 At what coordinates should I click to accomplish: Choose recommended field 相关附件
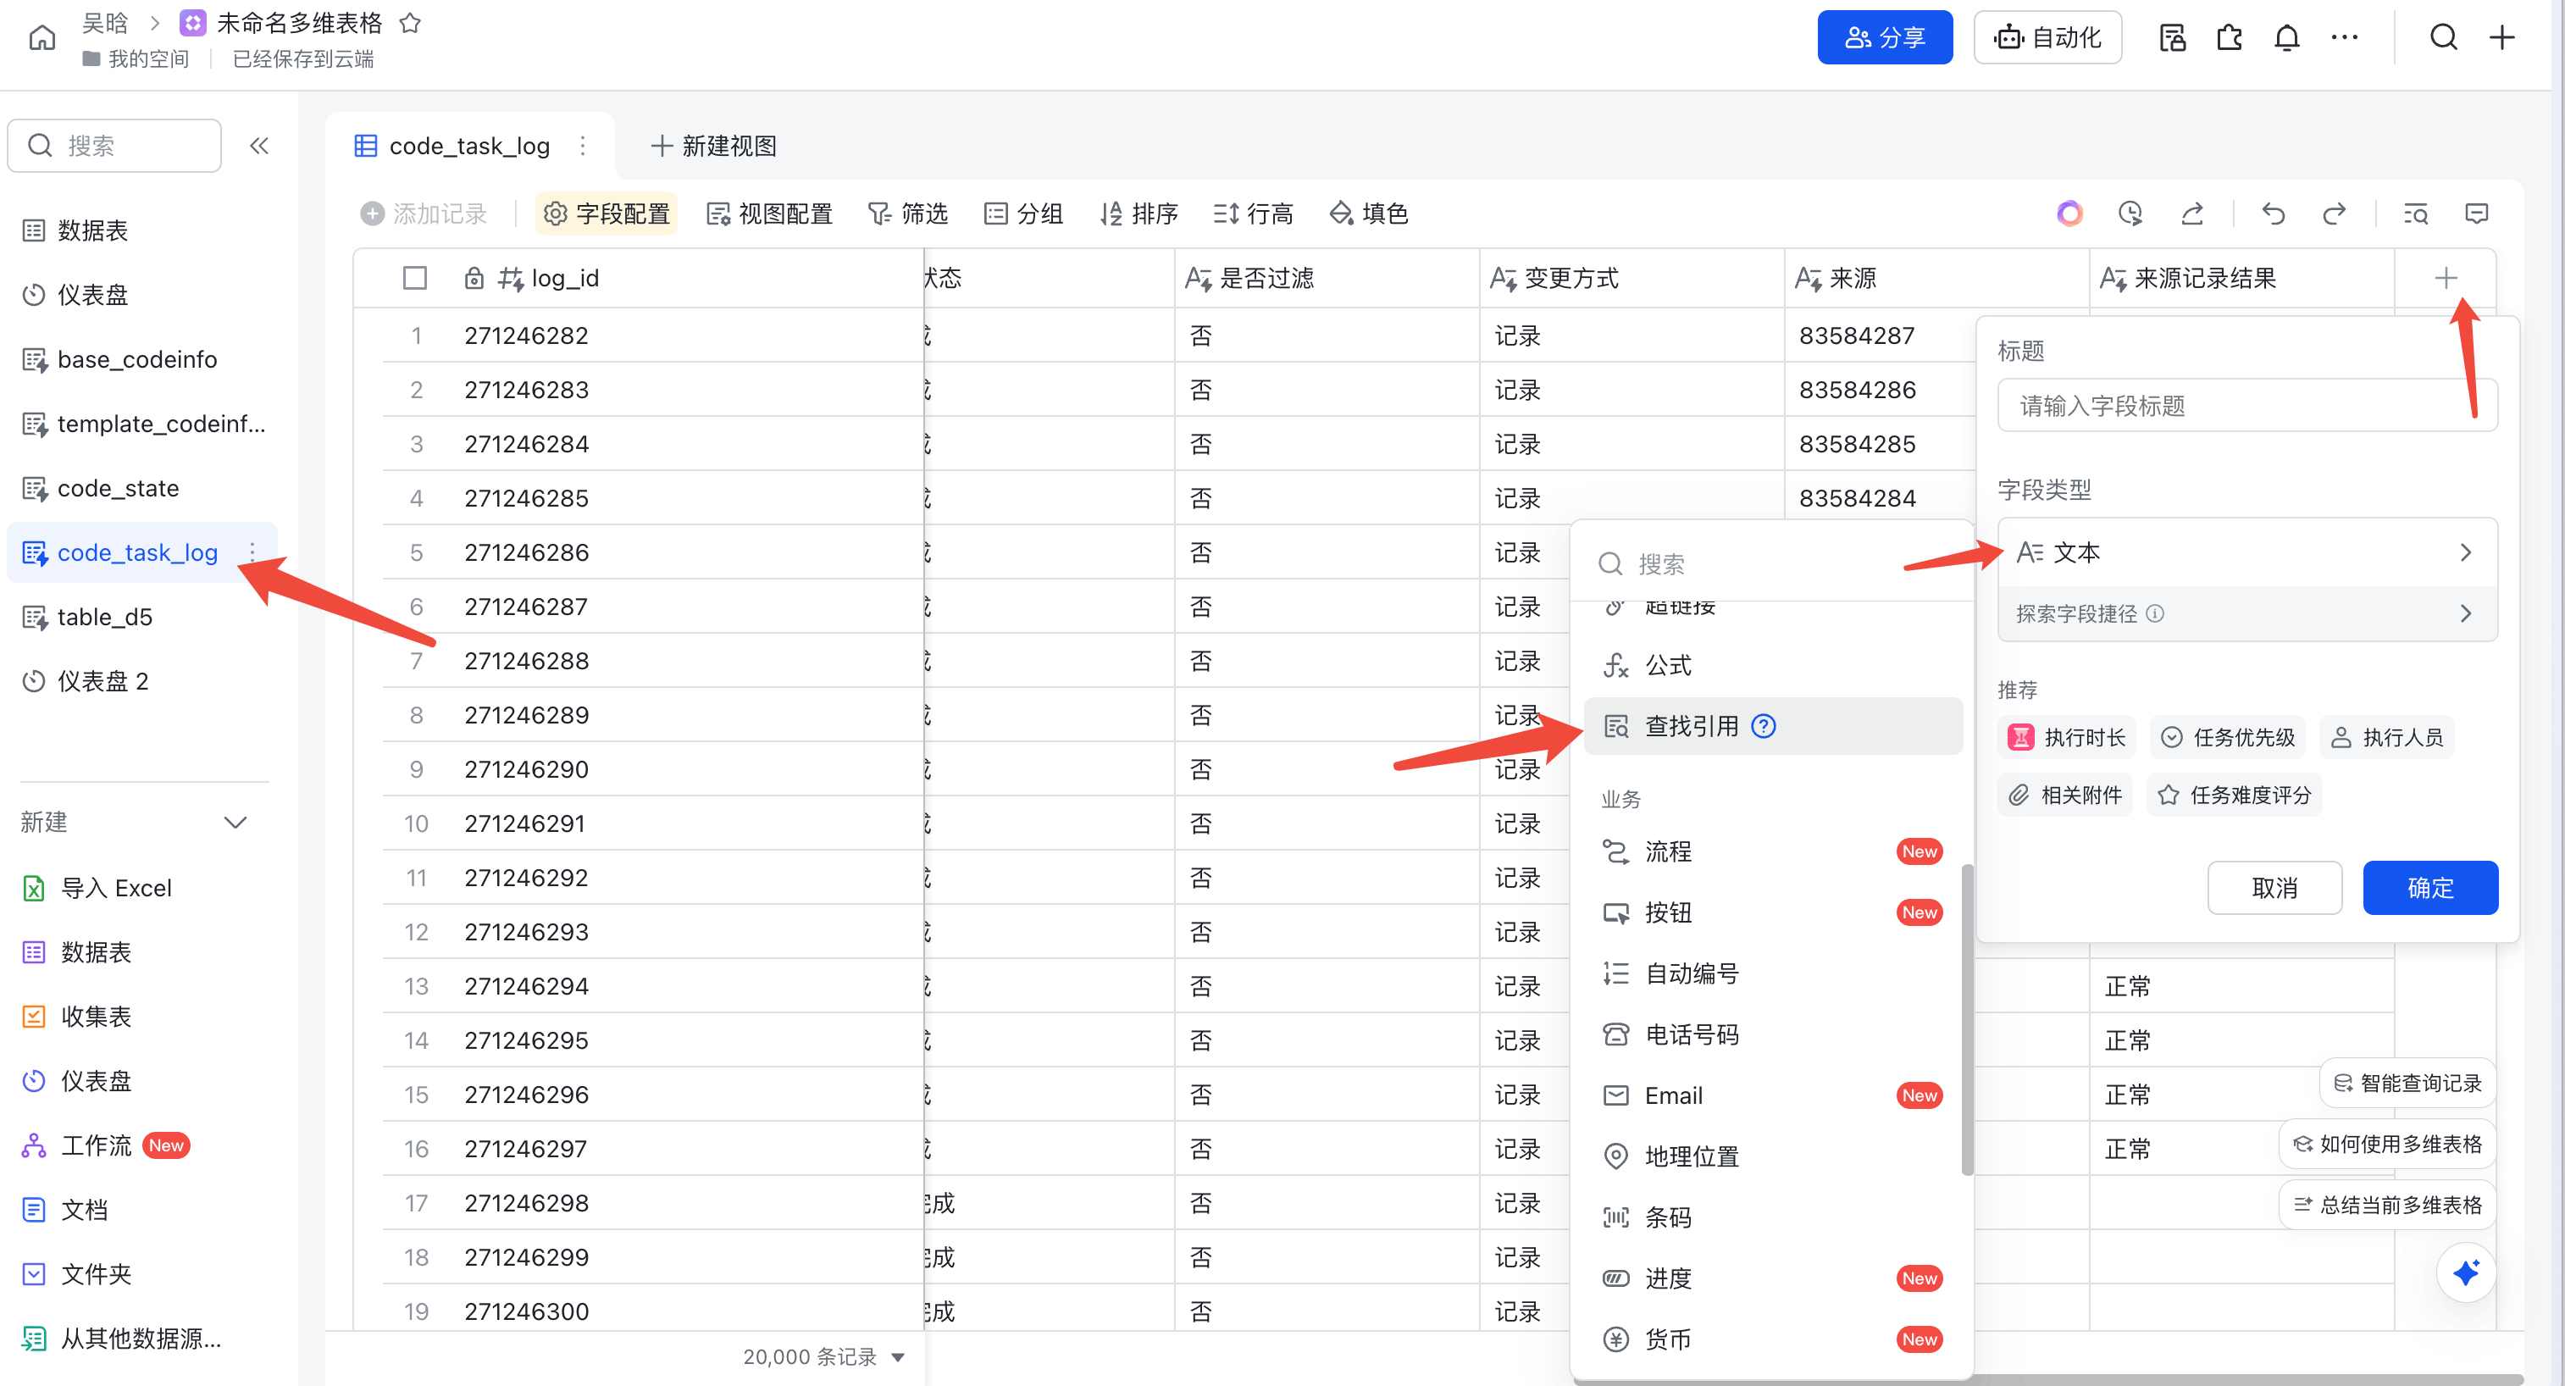coord(2064,795)
